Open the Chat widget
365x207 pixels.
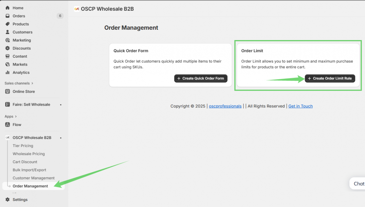pyautogui.click(x=359, y=184)
